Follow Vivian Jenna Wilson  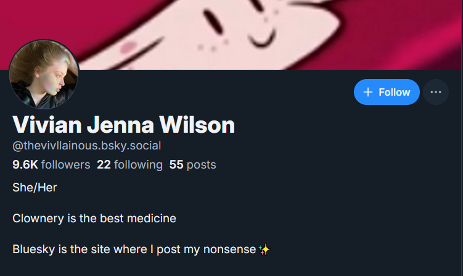[x=387, y=92]
